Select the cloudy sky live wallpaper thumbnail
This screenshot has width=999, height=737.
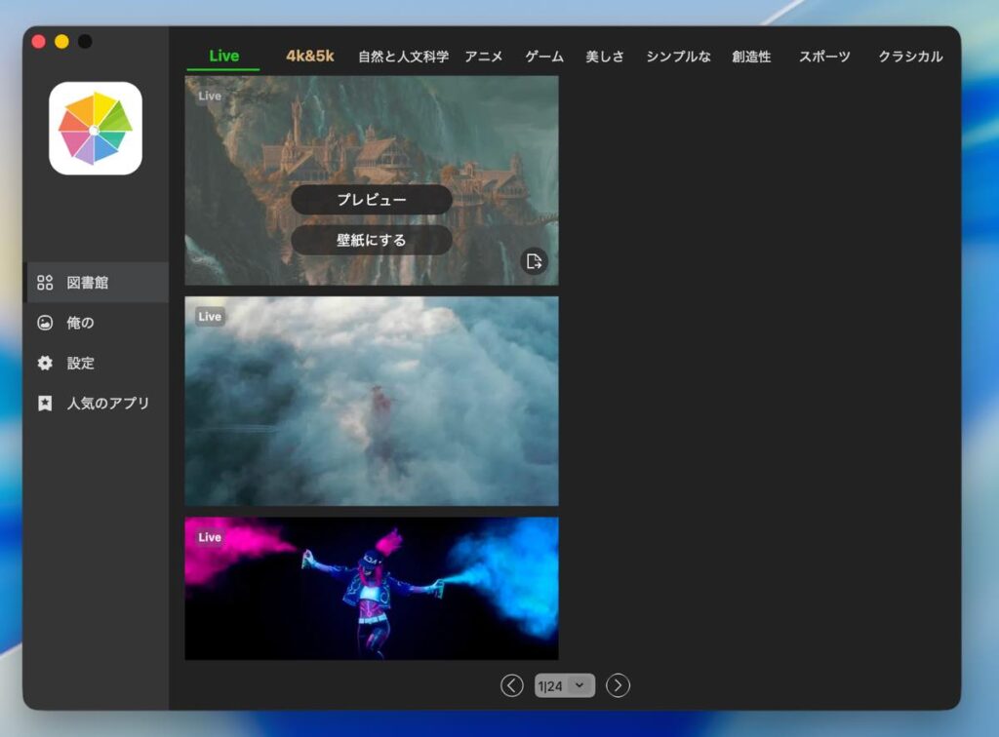pos(372,401)
